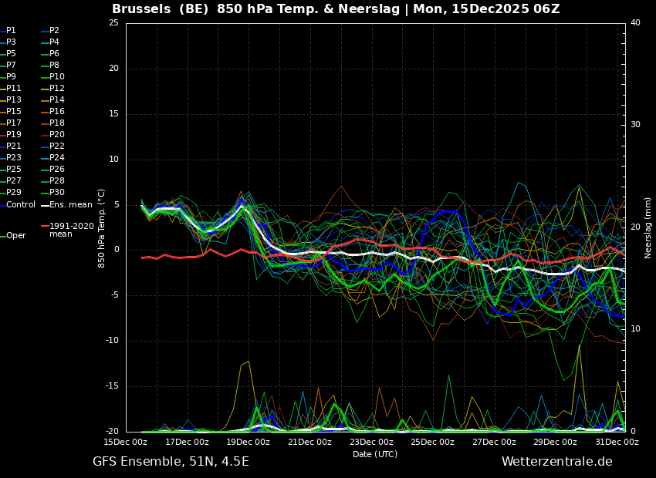
Task: Select the P26 legend label
Action: 57,169
